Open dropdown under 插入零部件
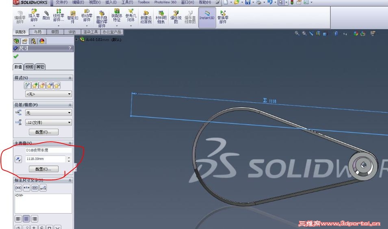 pos(34,26)
